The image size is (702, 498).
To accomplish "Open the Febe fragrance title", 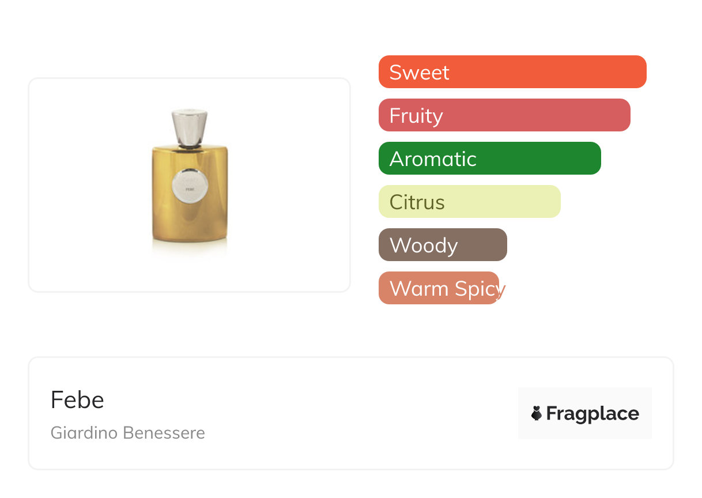I will [x=77, y=400].
